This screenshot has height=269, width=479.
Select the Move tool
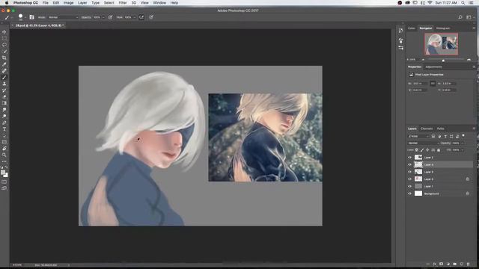pyautogui.click(x=4, y=32)
